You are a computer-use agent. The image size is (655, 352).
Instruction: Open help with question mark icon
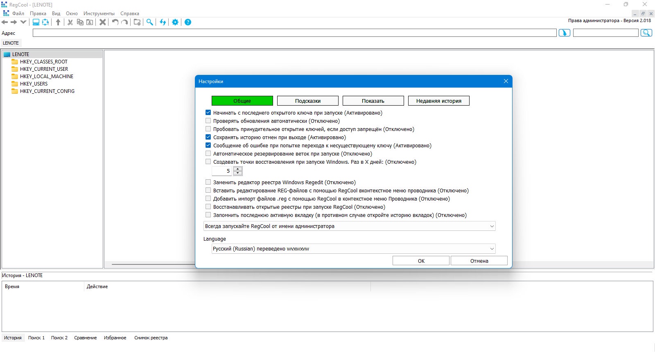(x=188, y=22)
